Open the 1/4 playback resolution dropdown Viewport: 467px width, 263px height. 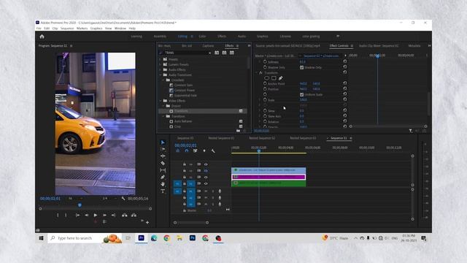(x=109, y=198)
